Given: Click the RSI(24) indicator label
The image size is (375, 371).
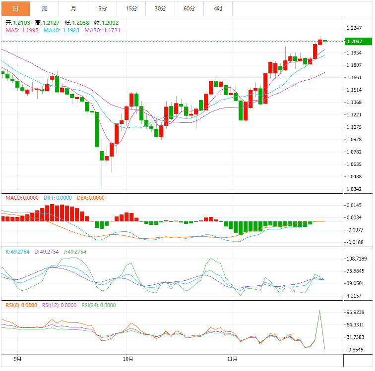Looking at the screenshot, I should tap(99, 305).
